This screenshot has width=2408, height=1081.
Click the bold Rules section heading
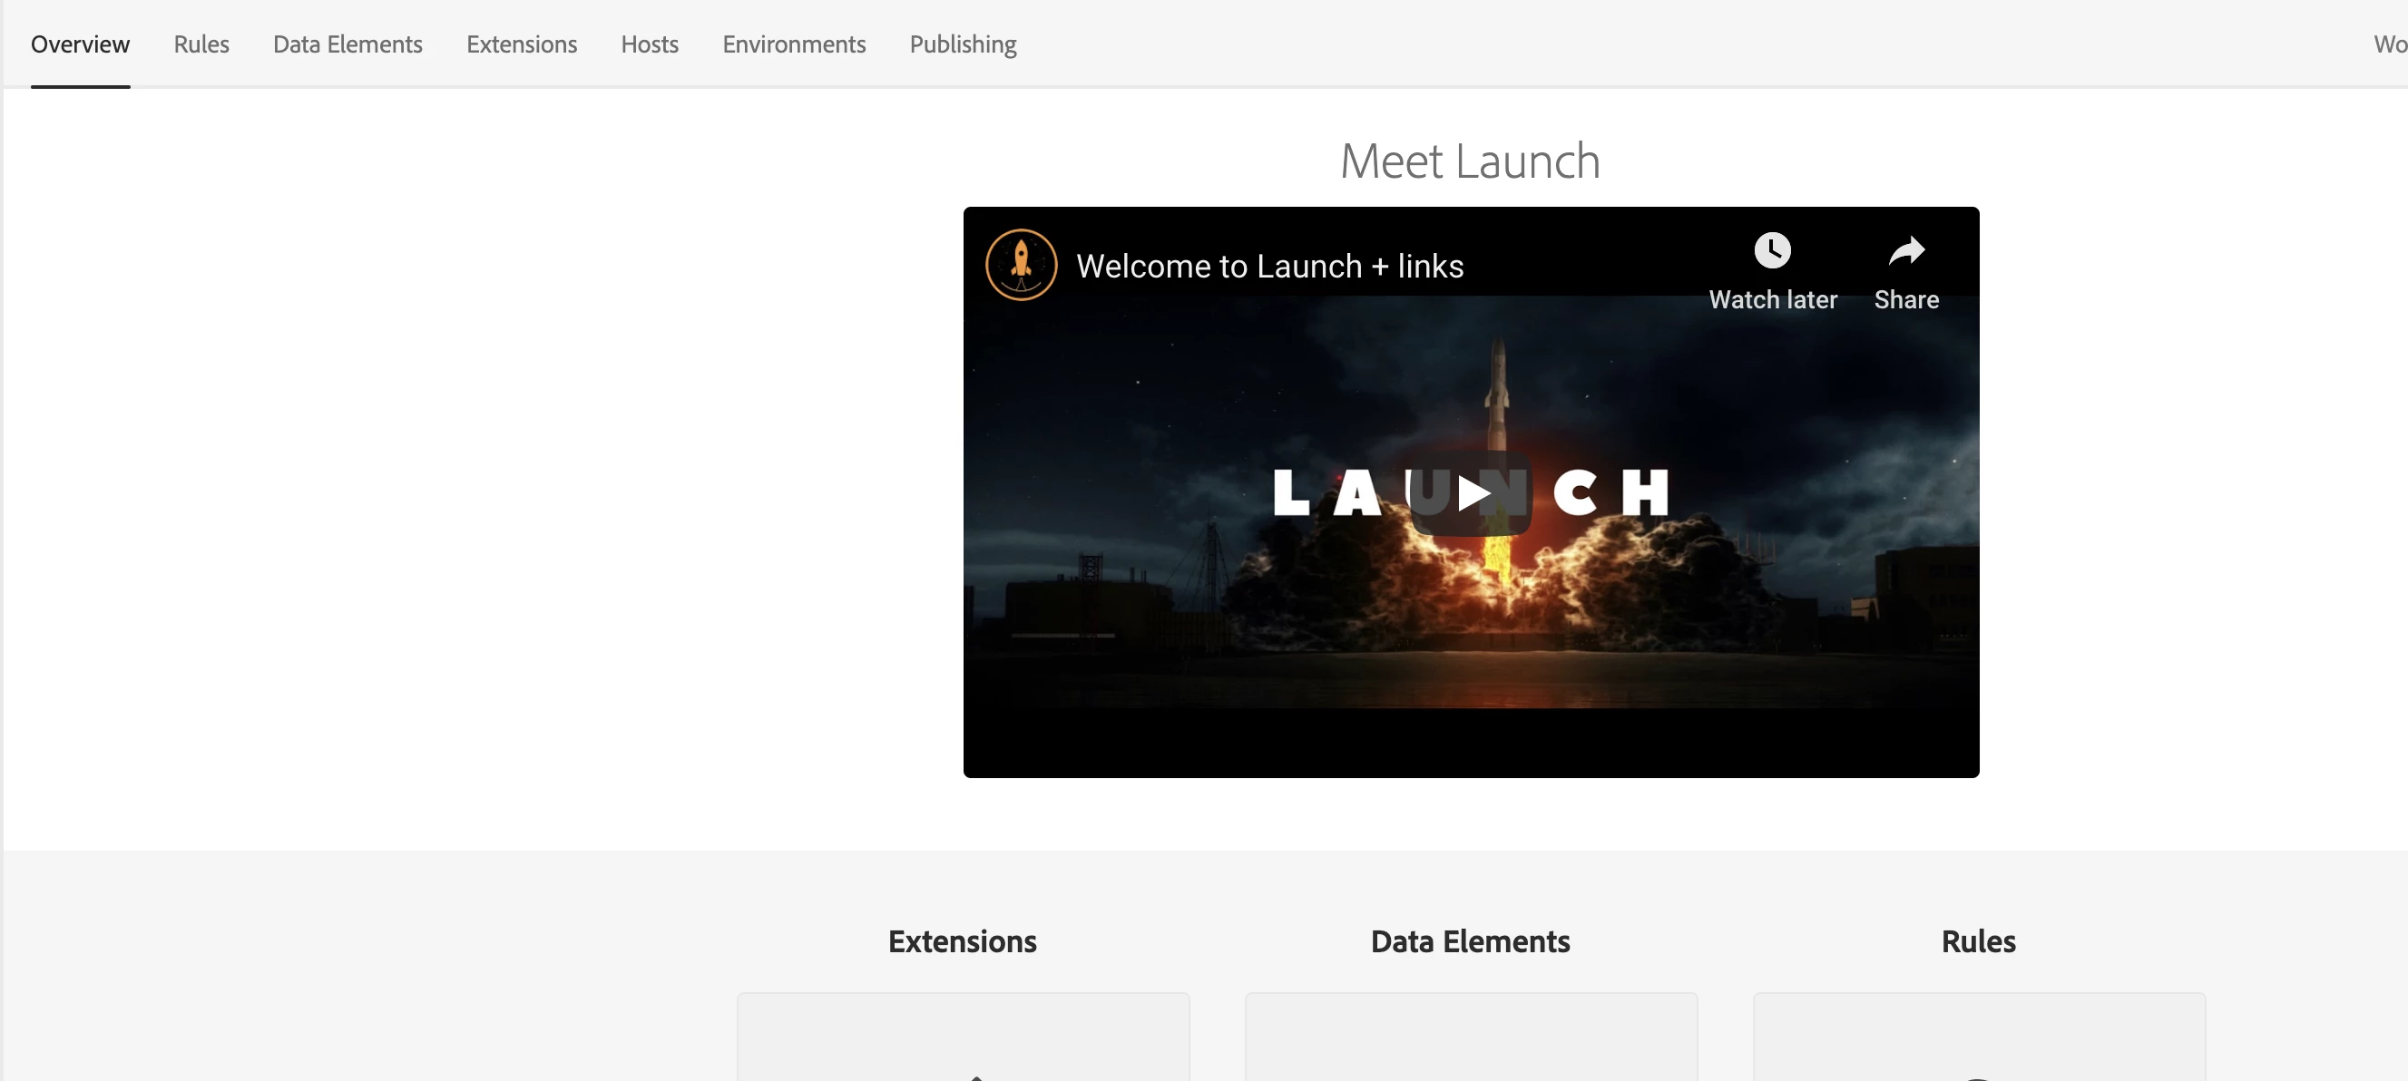pyautogui.click(x=1978, y=940)
